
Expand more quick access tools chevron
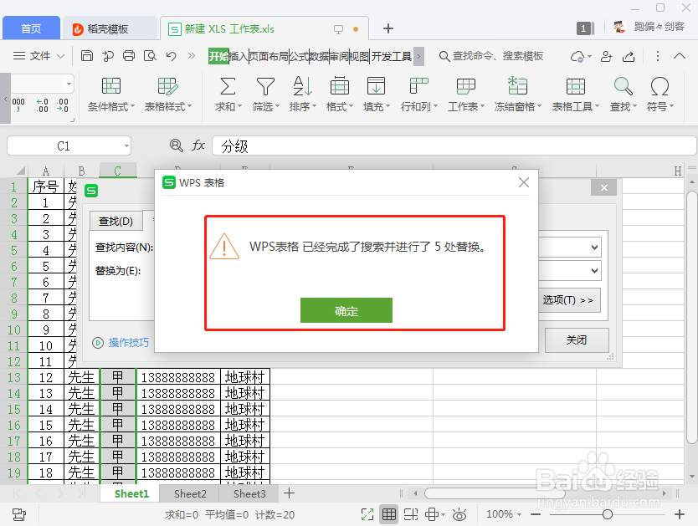tap(192, 55)
